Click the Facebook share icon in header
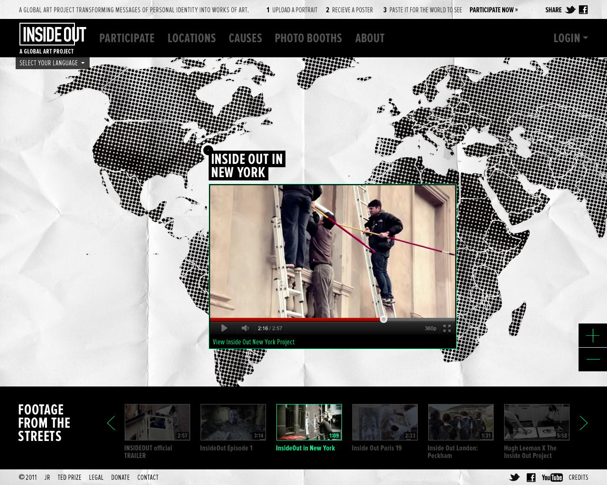This screenshot has height=485, width=607. pyautogui.click(x=583, y=9)
